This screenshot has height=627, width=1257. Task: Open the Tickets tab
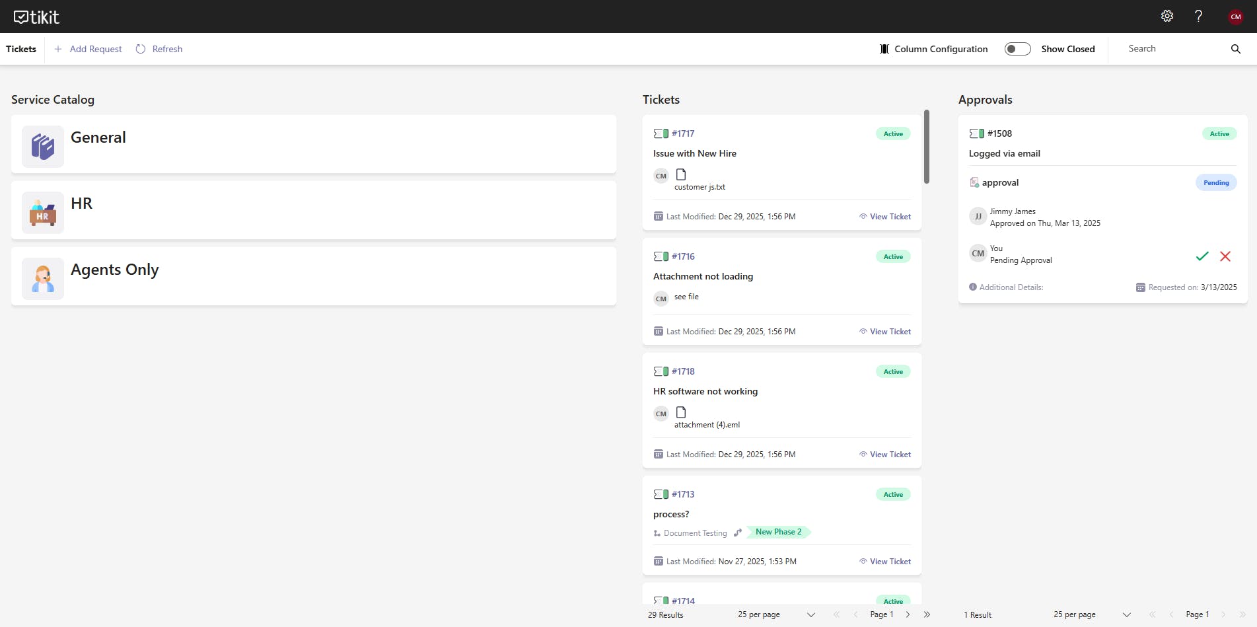[21, 49]
